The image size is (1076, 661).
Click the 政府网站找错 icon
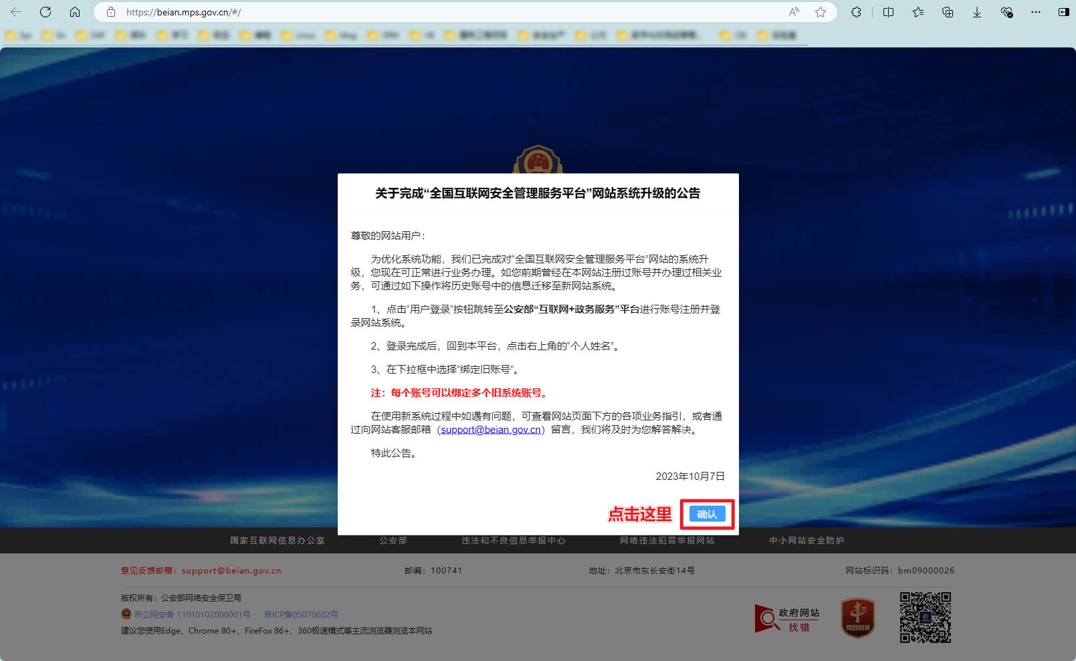click(787, 619)
